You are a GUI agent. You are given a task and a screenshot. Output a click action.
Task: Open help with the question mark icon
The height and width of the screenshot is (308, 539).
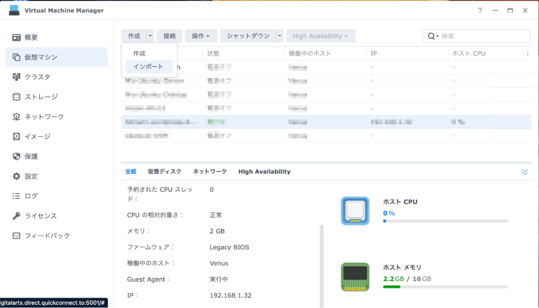click(x=480, y=11)
